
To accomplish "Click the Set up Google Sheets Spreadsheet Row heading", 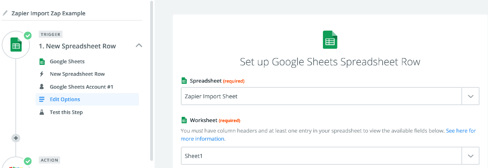I will (x=330, y=62).
